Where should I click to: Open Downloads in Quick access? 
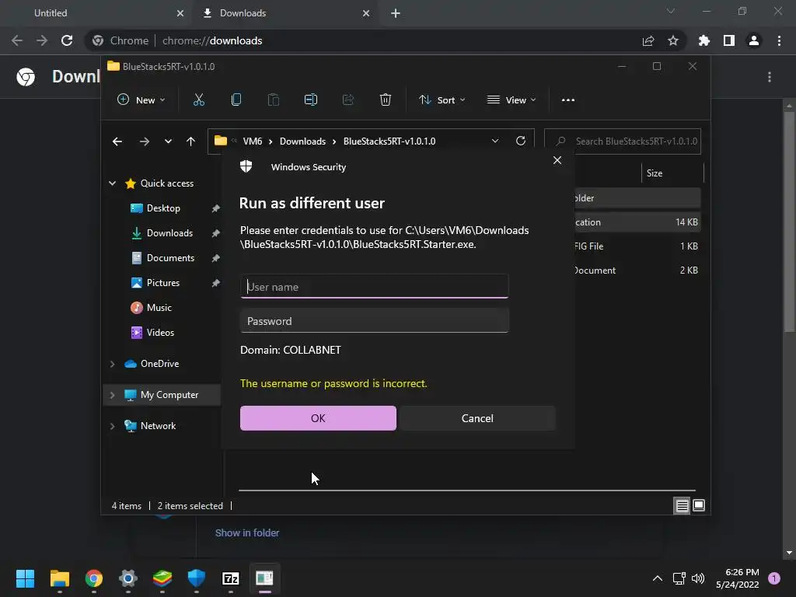pos(170,233)
